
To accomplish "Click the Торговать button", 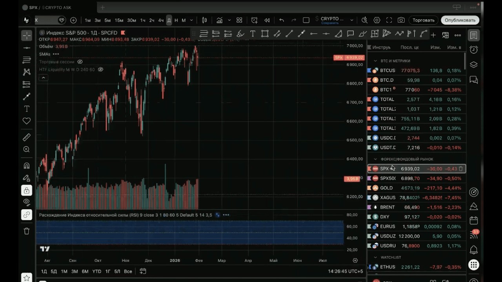I will point(424,20).
